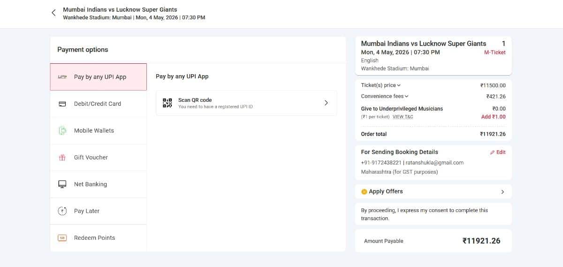Image resolution: width=563 pixels, height=267 pixels.
Task: Open Apply Offers section
Action: 434,191
